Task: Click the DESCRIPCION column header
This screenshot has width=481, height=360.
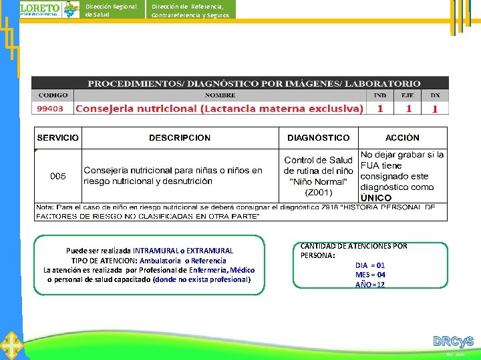Action: point(180,138)
